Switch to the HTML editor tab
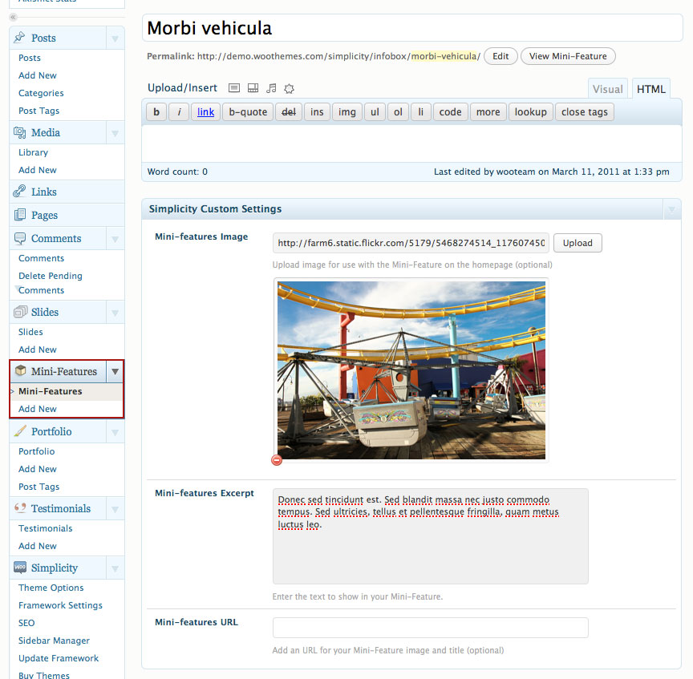 click(651, 89)
